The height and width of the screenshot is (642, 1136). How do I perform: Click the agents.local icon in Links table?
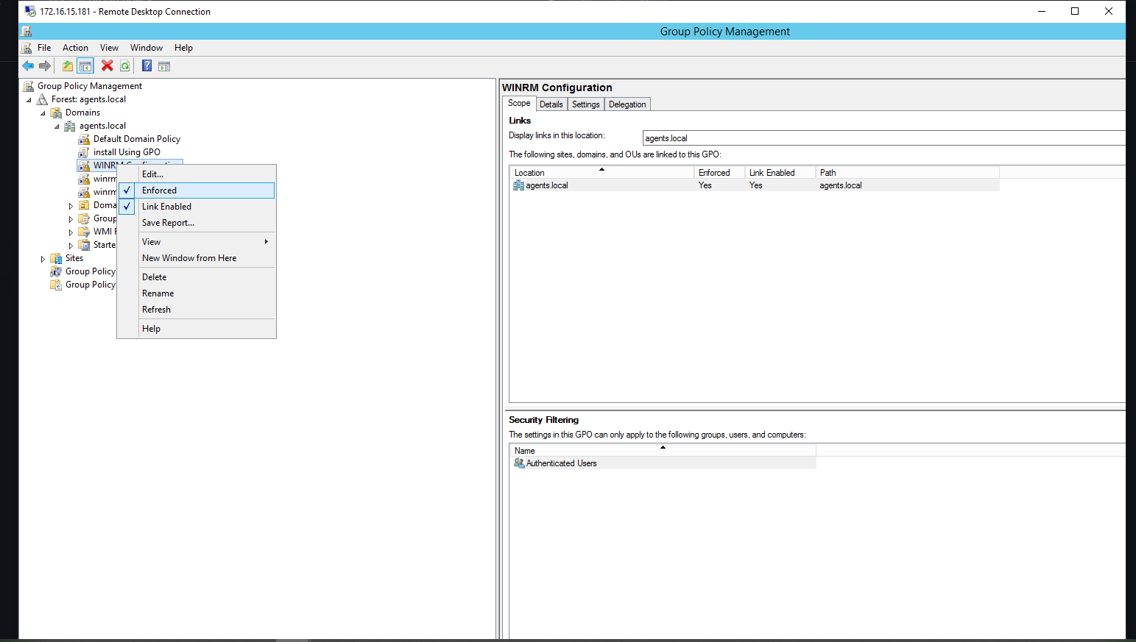519,185
